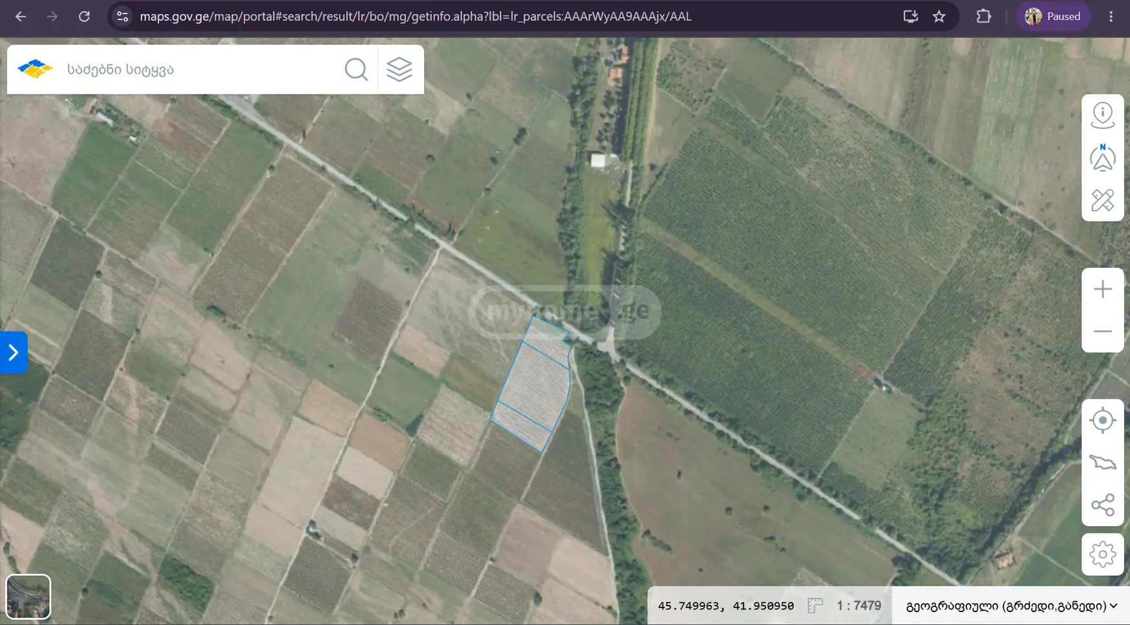Click the browser back arrow

point(21,17)
